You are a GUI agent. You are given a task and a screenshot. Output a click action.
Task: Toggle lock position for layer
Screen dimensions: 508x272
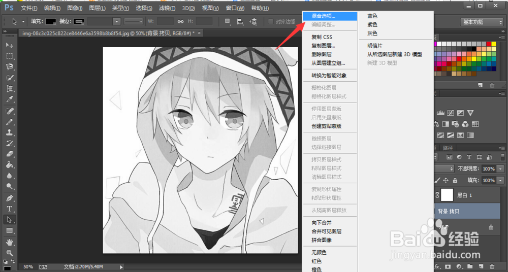446,180
